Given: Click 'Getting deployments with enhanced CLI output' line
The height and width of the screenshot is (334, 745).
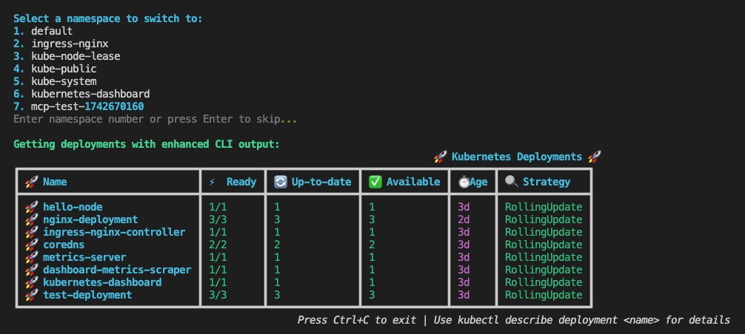Looking at the screenshot, I should [x=147, y=144].
